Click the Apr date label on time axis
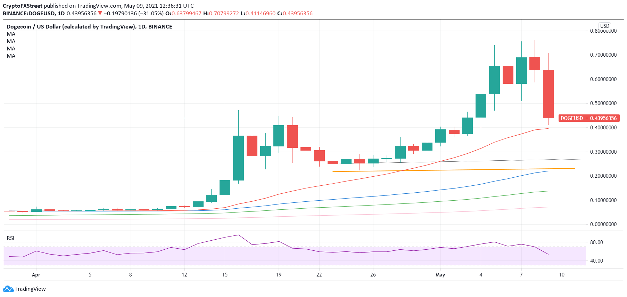The height and width of the screenshot is (297, 627). (36, 275)
